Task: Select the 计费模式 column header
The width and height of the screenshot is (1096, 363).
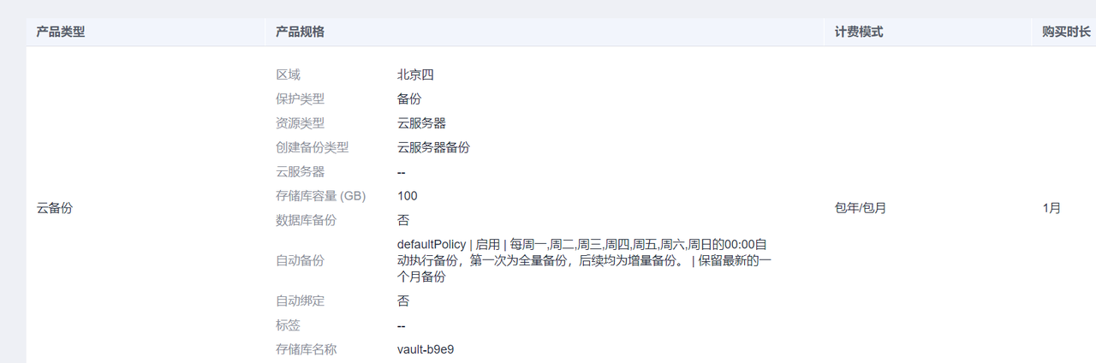Action: [859, 32]
